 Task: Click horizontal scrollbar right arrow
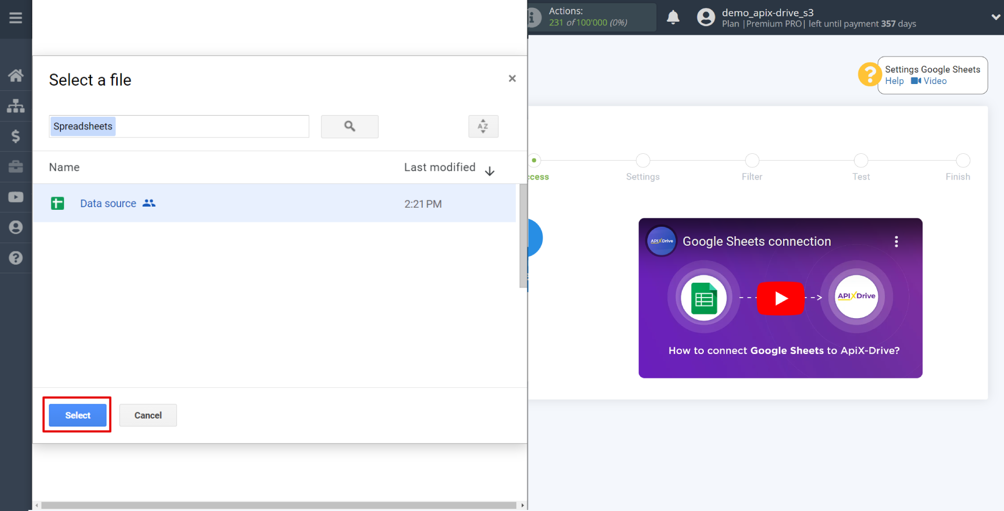click(523, 505)
